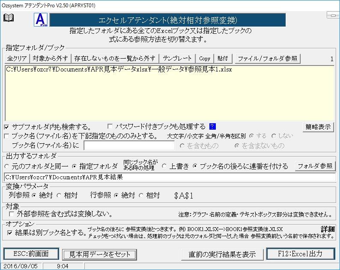340x270 pixels.
Task: Click 存在しないものを一覧から外す button
Action: (x=115, y=59)
